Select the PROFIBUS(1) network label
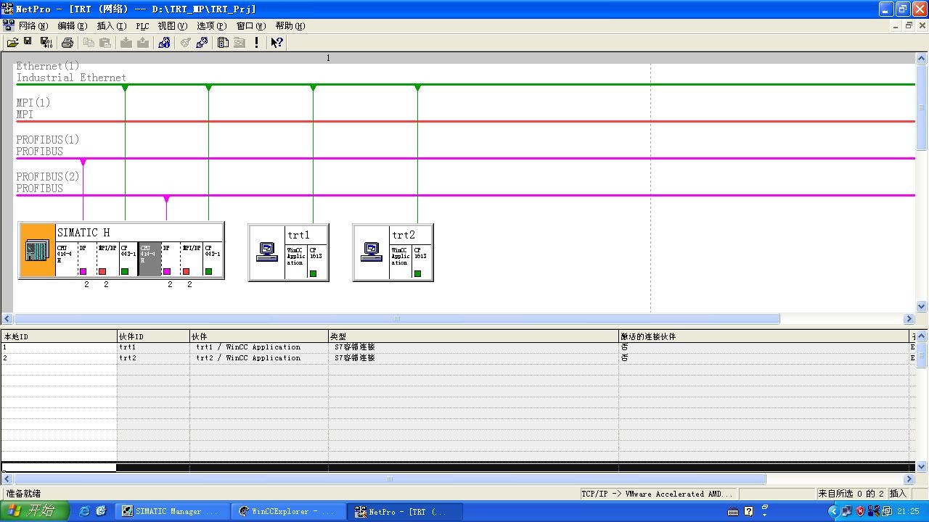The height and width of the screenshot is (522, 929). (x=48, y=146)
